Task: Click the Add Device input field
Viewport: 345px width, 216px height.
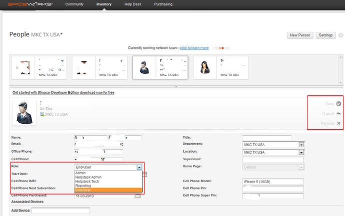Action: tap(60, 211)
